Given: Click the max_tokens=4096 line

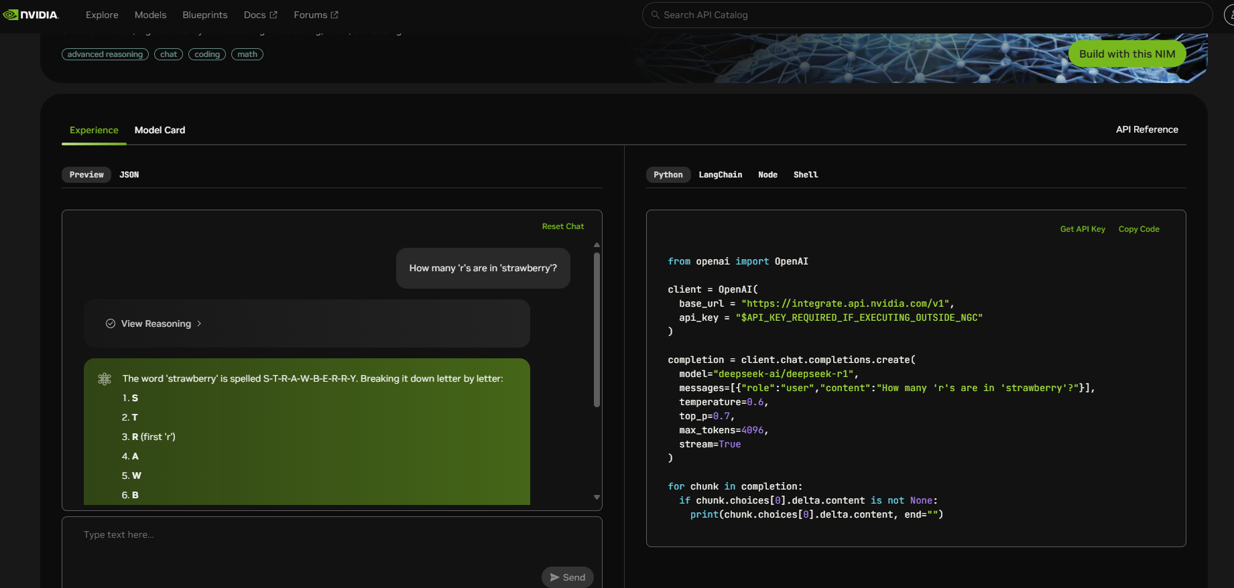Looking at the screenshot, I should (724, 430).
